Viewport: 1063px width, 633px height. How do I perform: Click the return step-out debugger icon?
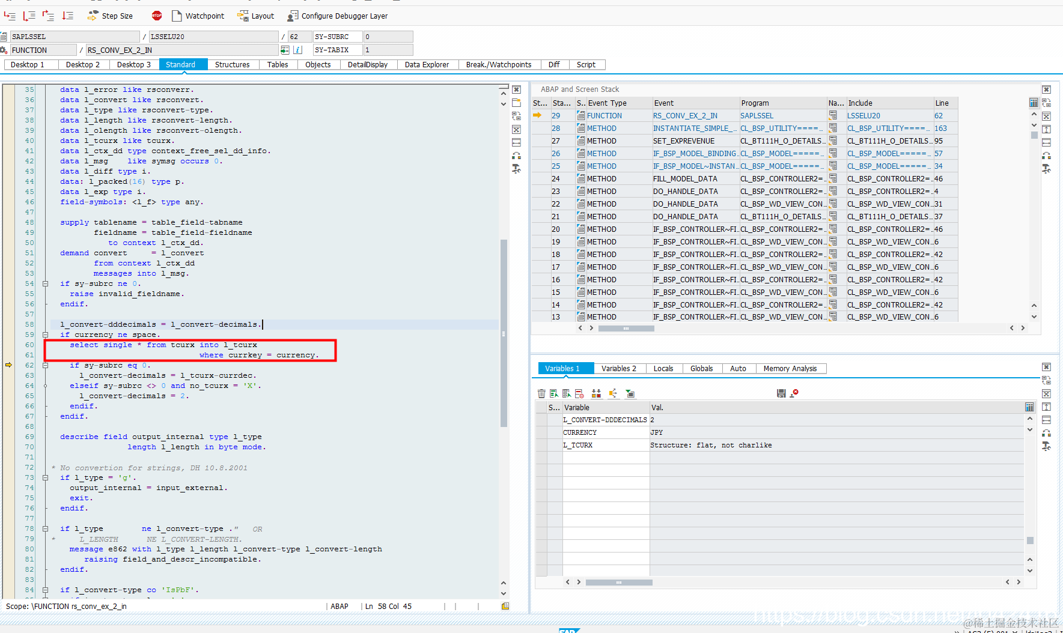tap(49, 16)
